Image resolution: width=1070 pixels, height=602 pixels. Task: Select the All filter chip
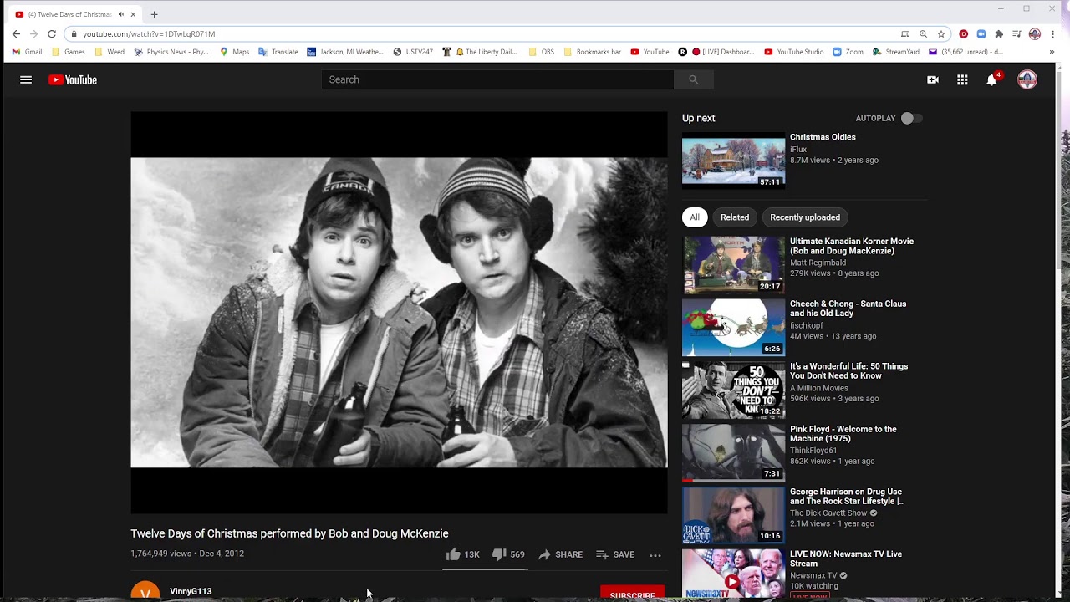(x=695, y=217)
